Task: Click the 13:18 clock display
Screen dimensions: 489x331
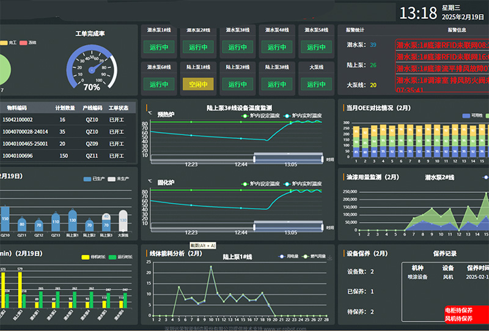Action: [x=418, y=13]
